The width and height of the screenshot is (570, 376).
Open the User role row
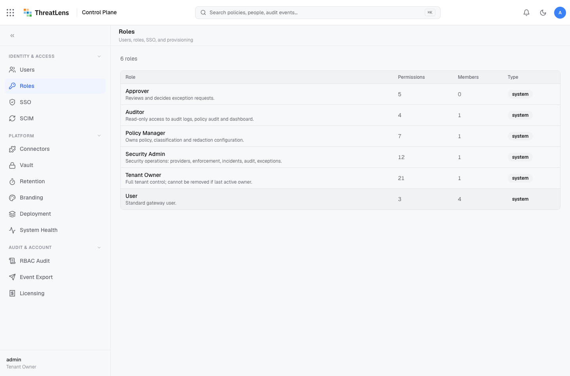[340, 199]
